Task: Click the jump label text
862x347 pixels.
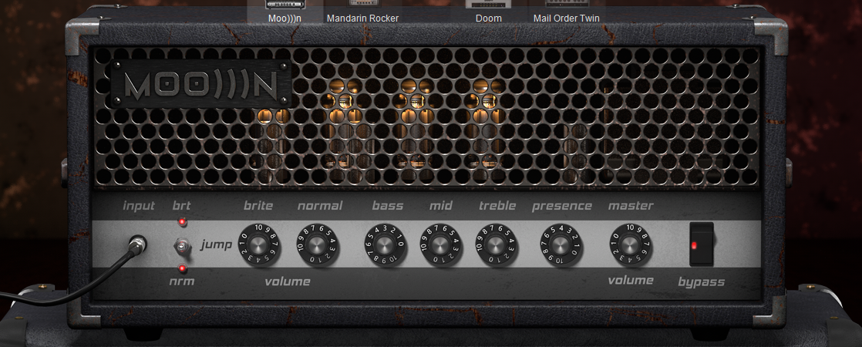Action: (215, 244)
